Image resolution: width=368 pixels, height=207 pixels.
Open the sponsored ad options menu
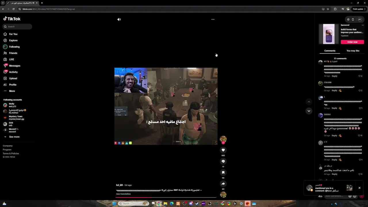tap(363, 25)
